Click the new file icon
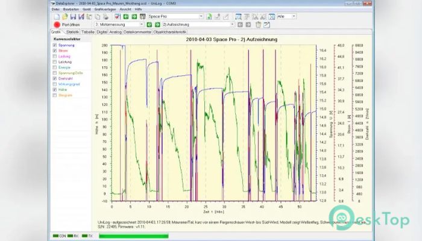The height and width of the screenshot is (241, 422). (x=57, y=17)
